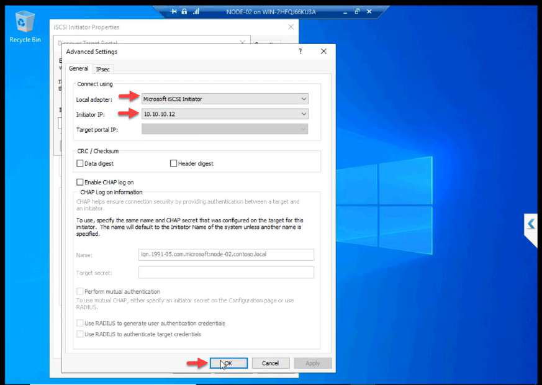Minimize the NODE-02 connection bar
The height and width of the screenshot is (385, 542).
[x=345, y=12]
